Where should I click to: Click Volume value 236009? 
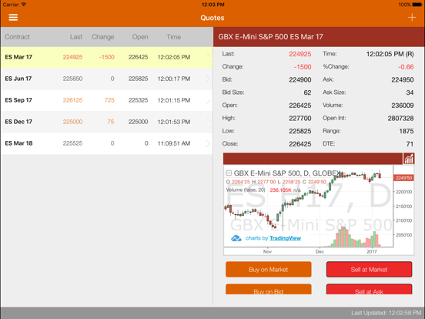point(402,106)
